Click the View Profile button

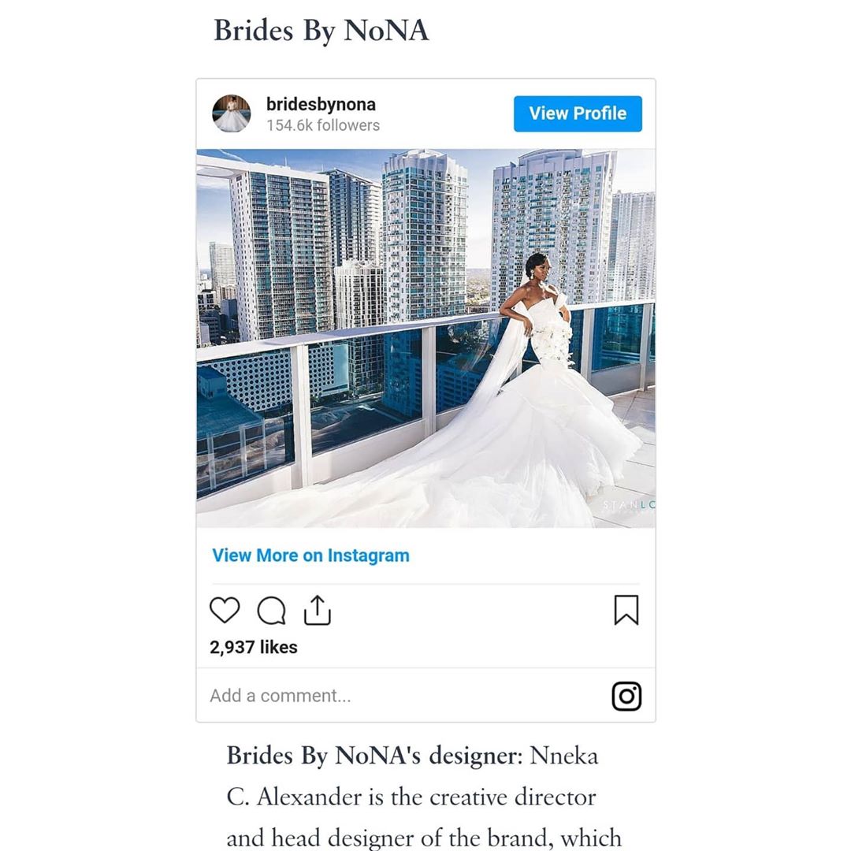click(x=578, y=113)
